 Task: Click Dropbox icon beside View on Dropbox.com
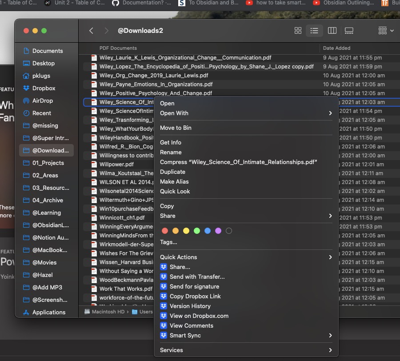[x=164, y=316]
